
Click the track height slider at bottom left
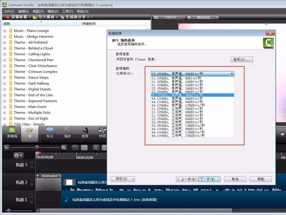click(8, 210)
